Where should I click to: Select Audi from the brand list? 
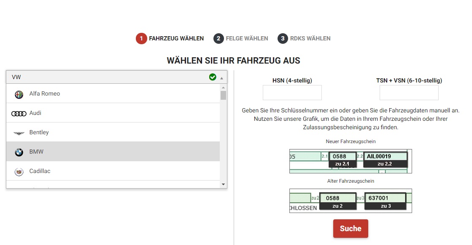tap(35, 113)
